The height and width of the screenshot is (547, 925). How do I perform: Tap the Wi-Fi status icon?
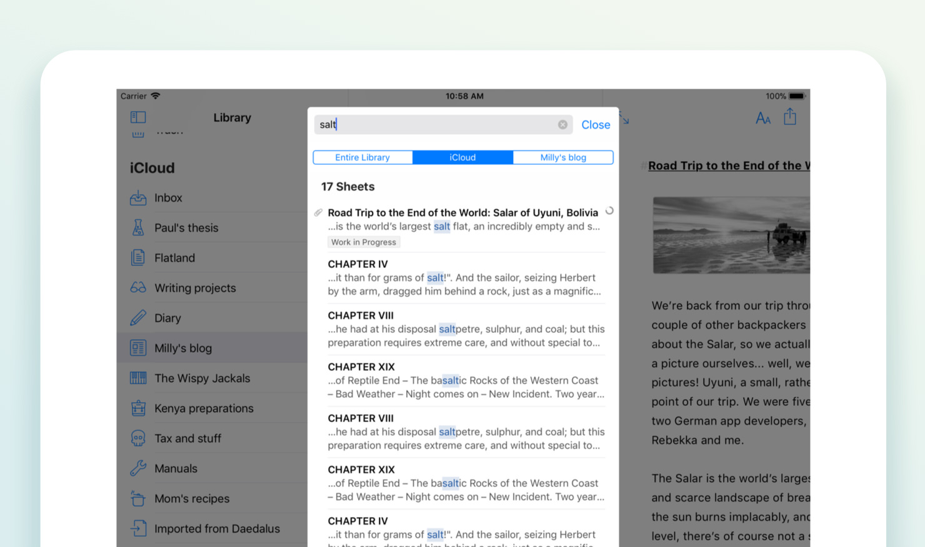156,96
